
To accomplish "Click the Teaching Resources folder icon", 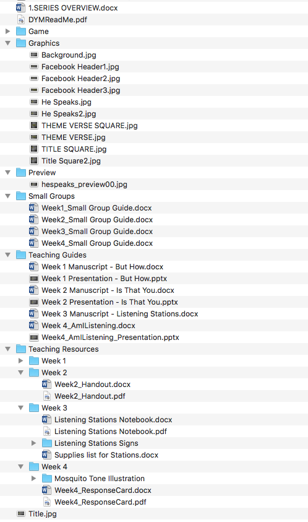I will [x=21, y=349].
